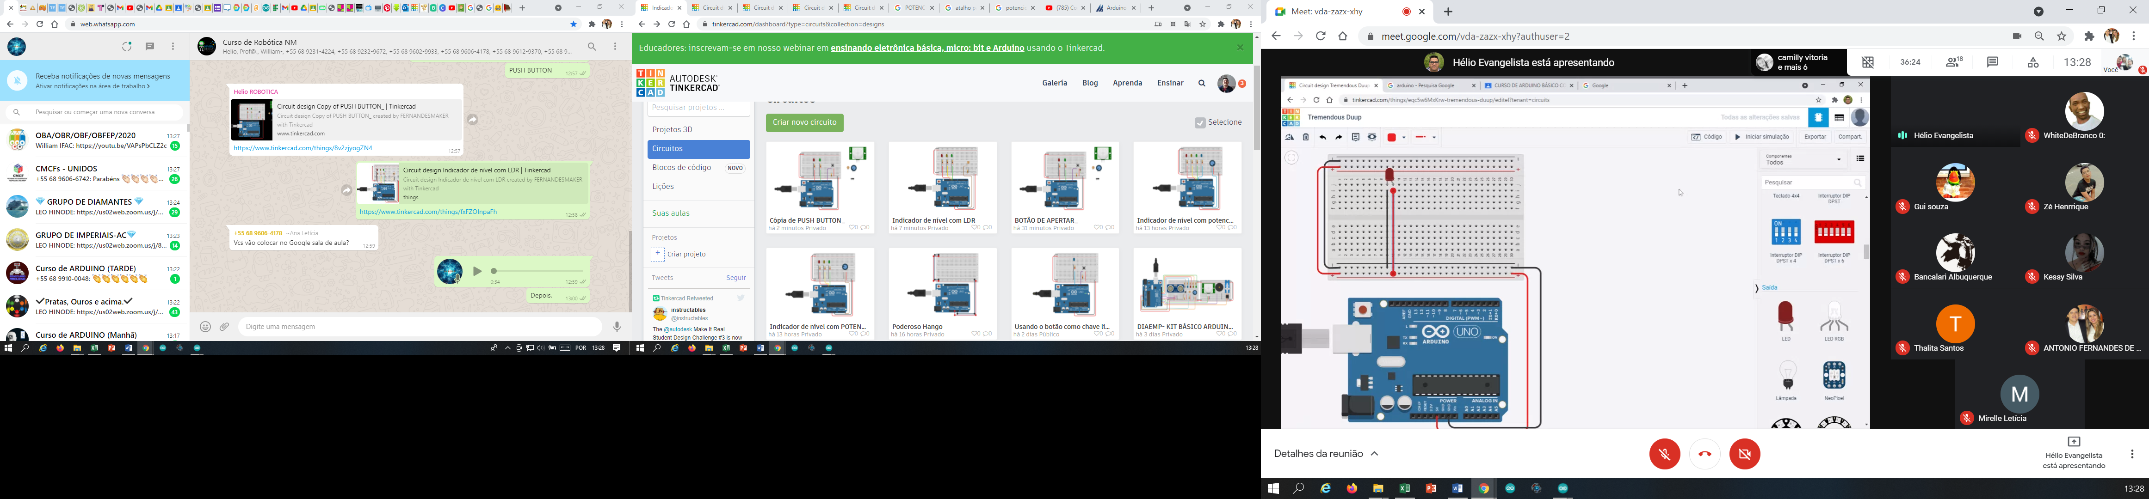Open webinar link ensinando eletrônica básica

coord(928,49)
